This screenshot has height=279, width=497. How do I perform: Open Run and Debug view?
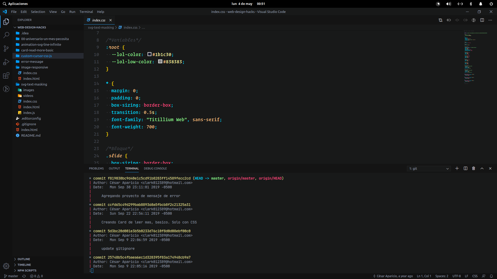pos(6,62)
